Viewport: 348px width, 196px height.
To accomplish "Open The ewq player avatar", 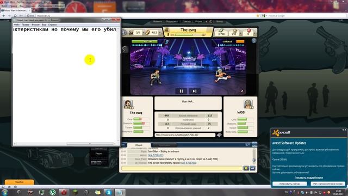I will coord(128,105).
